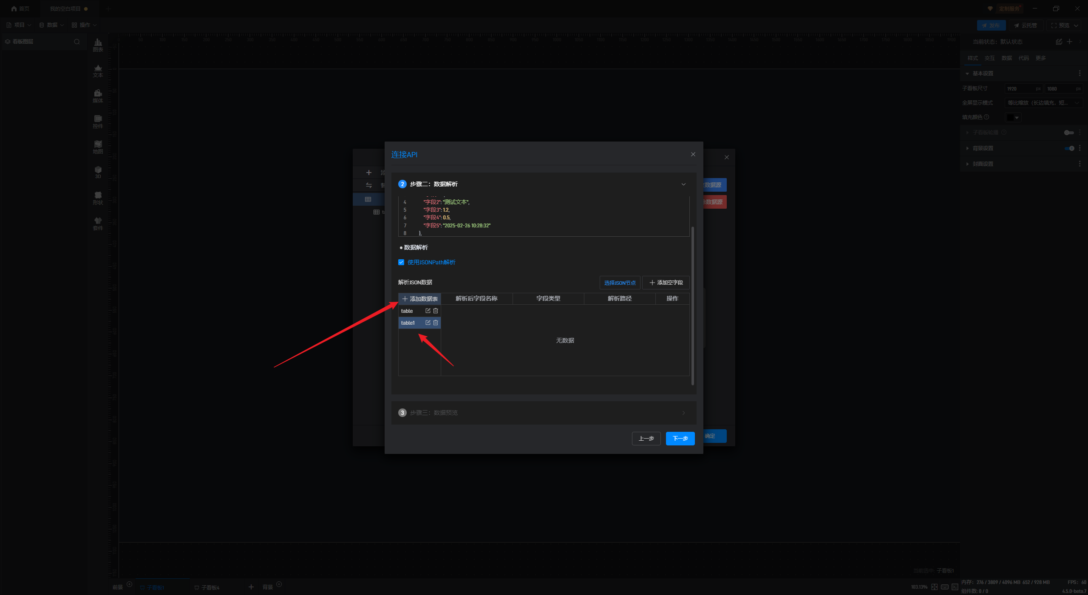Click the 子看板尺寸 width field 1920
Screen dimensions: 1088x595
tap(1023, 89)
